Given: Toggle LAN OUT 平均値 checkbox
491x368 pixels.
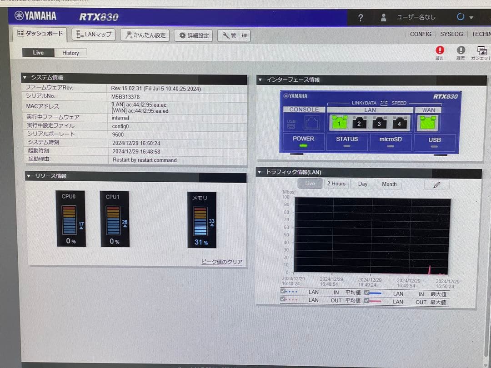Looking at the screenshot, I should 283,299.
